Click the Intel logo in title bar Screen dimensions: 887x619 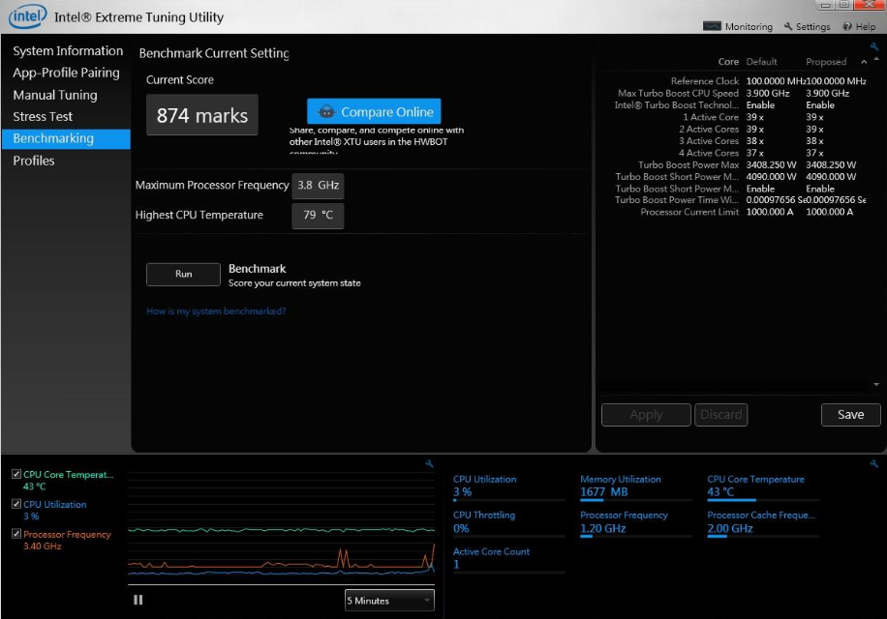tap(27, 16)
